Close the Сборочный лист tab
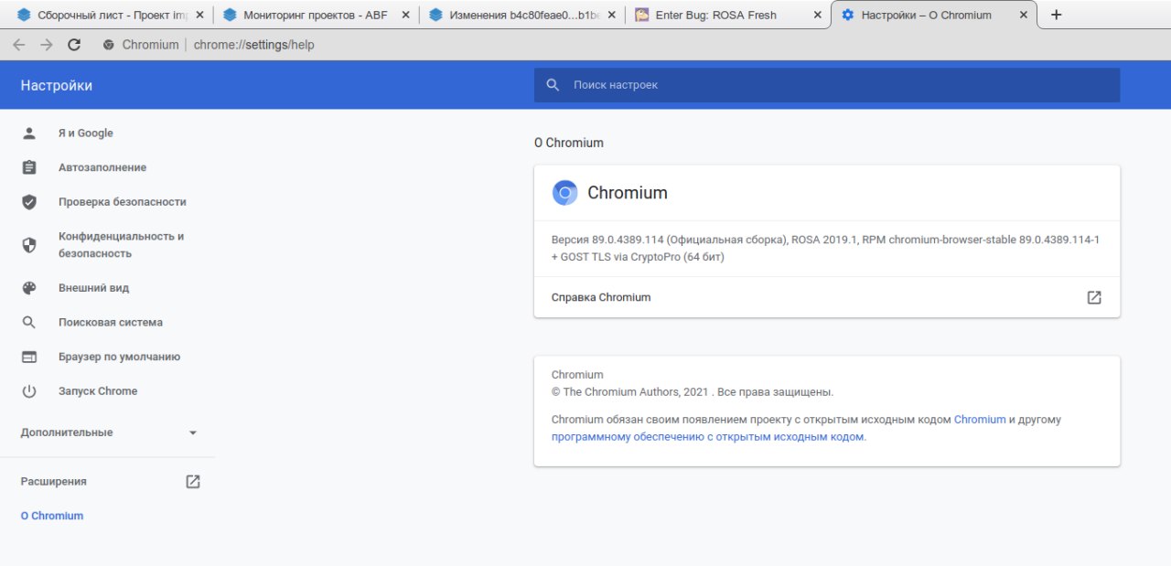The image size is (1171, 566). tap(200, 15)
